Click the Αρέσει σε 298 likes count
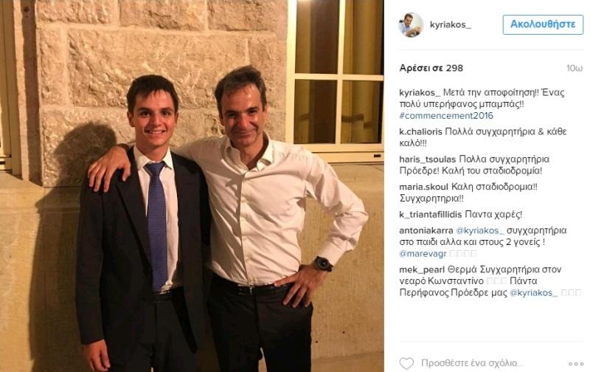The width and height of the screenshot is (590, 372). (431, 68)
